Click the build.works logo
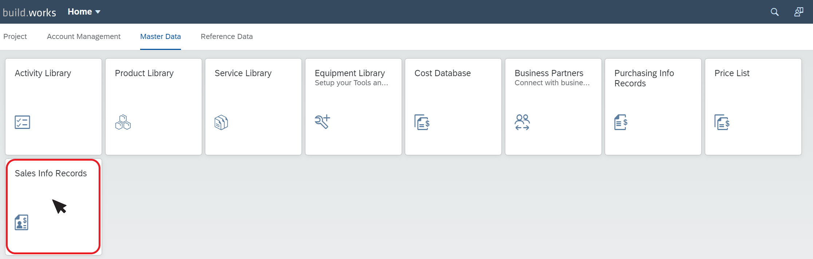Viewport: 813px width, 259px height. [29, 12]
